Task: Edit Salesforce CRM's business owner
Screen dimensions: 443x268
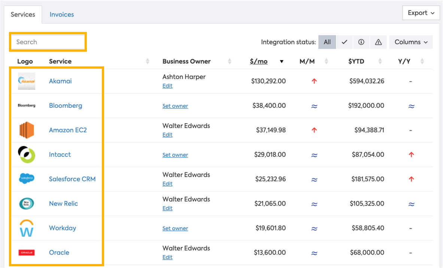Action: click(x=167, y=184)
